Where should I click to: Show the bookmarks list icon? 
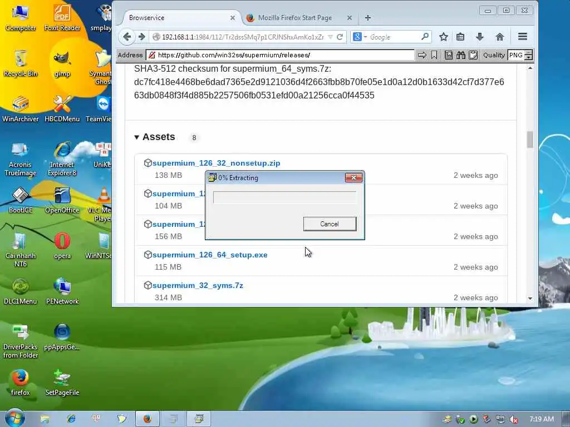tap(460, 37)
